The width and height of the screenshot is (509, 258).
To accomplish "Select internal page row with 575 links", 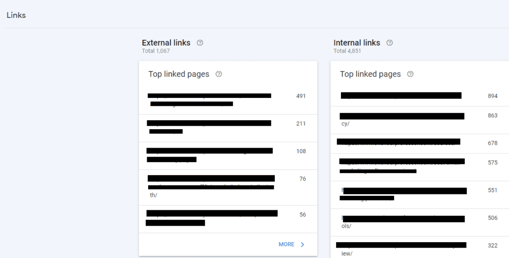I will tap(420, 167).
